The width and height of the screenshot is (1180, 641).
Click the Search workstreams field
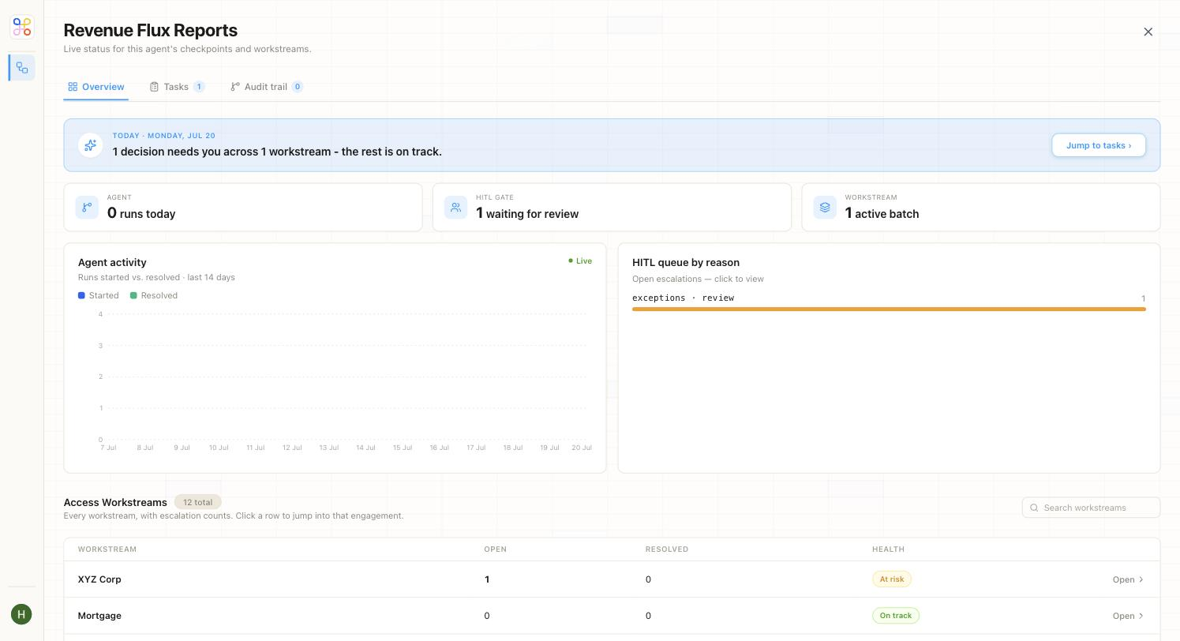[1091, 508]
